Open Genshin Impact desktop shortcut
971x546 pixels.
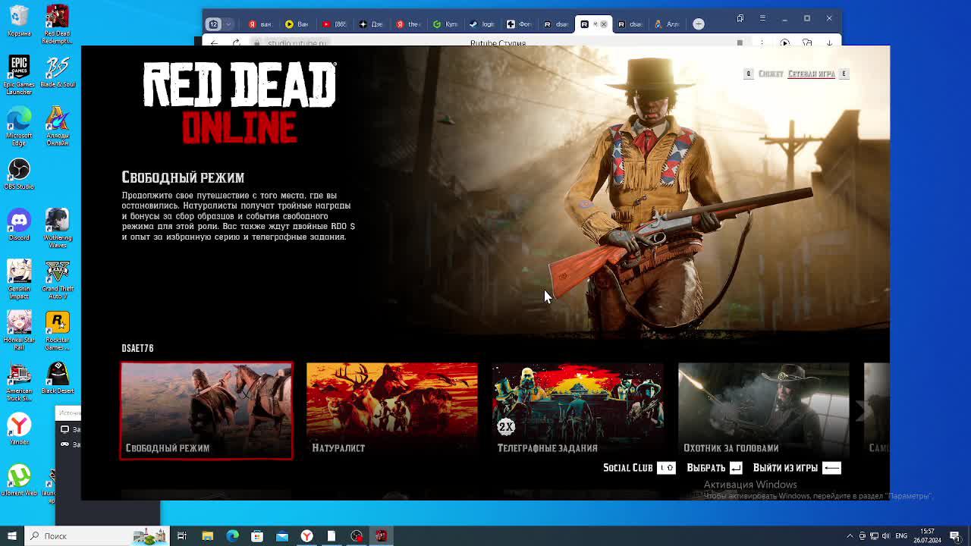[x=19, y=276]
